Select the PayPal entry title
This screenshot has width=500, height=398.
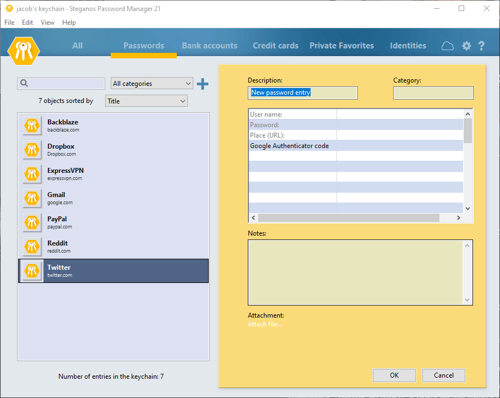point(57,219)
